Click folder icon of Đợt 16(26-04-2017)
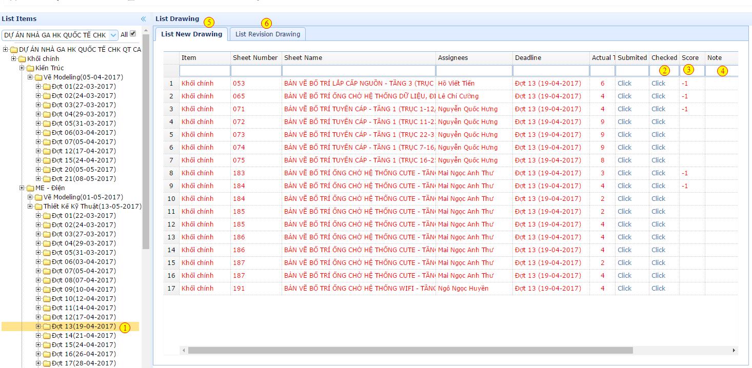Screen dimensions: 752x368 pos(47,354)
